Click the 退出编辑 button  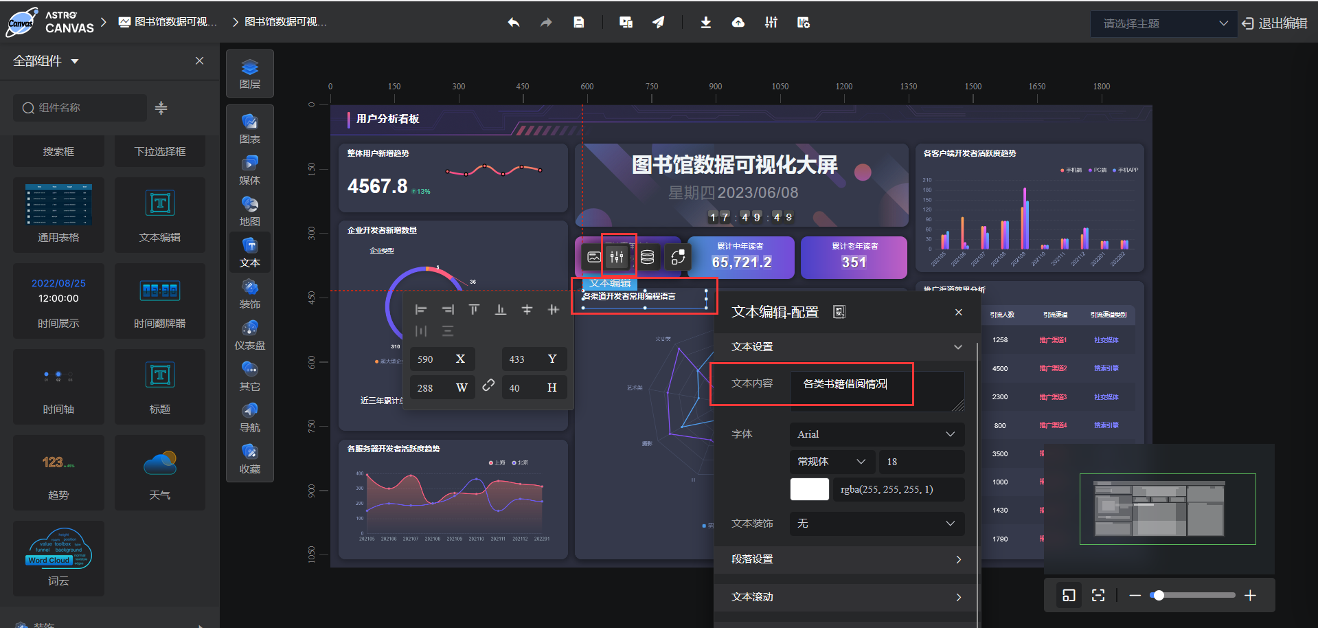(x=1274, y=23)
